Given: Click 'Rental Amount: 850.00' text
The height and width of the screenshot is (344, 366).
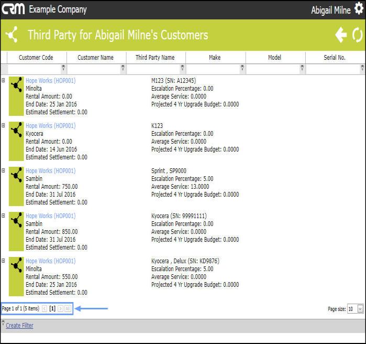Looking at the screenshot, I should pos(52,232).
